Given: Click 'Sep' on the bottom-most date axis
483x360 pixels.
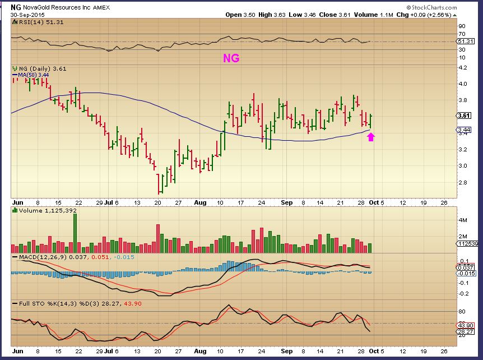Looking at the screenshot, I should point(286,351).
